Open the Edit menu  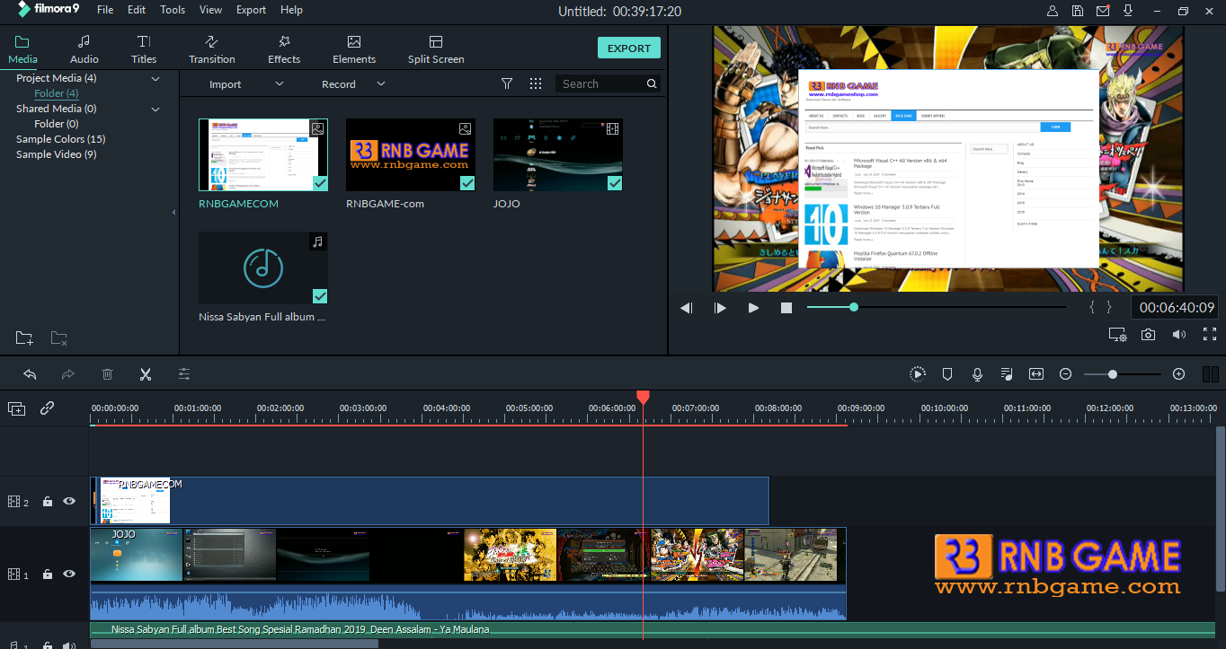pyautogui.click(x=137, y=10)
